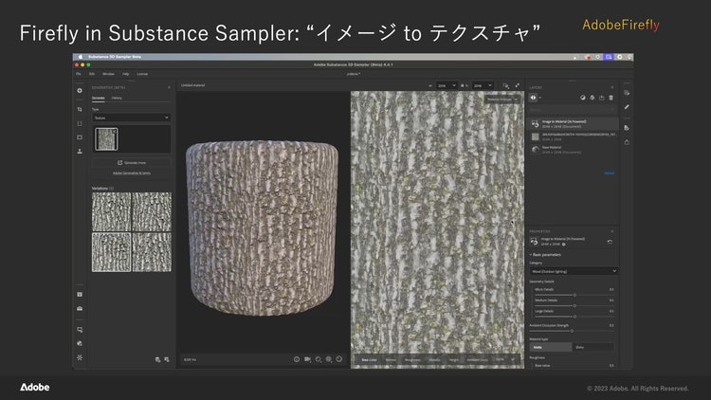Select the imported image layer with long filename
The image size is (711, 400).
point(574,136)
